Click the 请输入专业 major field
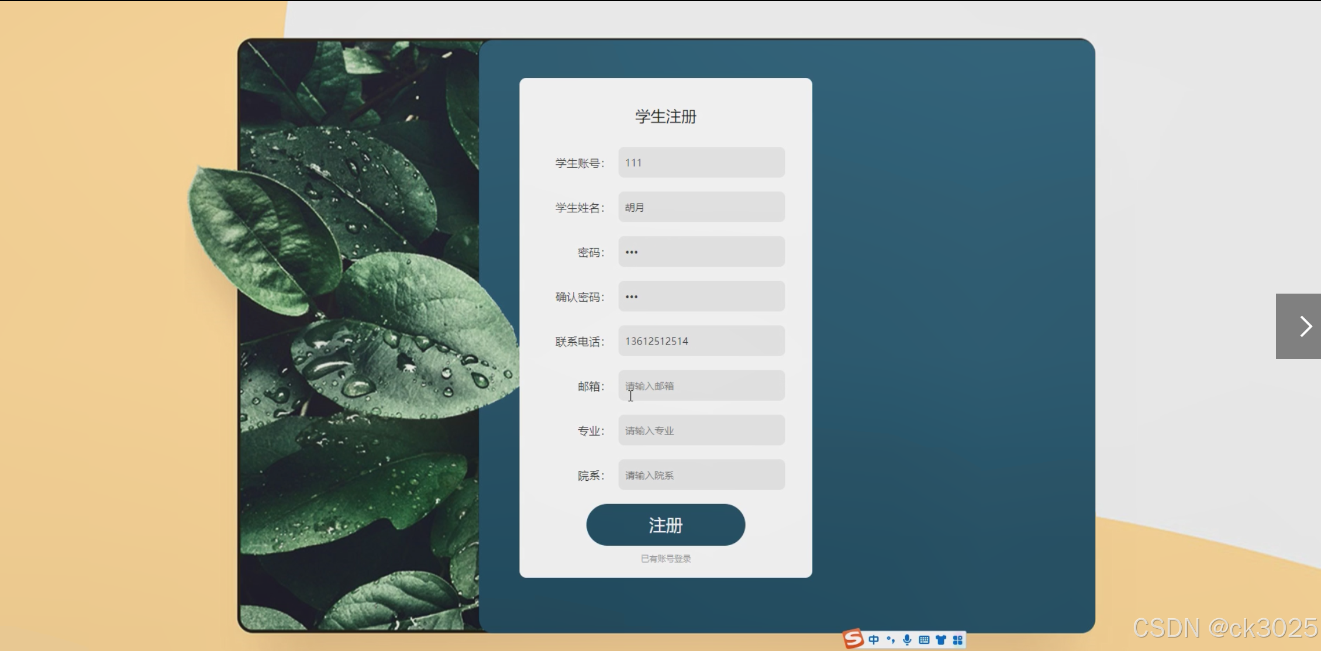 (x=701, y=430)
